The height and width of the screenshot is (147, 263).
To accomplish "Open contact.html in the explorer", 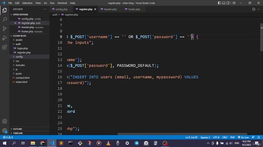I will (29, 78).
